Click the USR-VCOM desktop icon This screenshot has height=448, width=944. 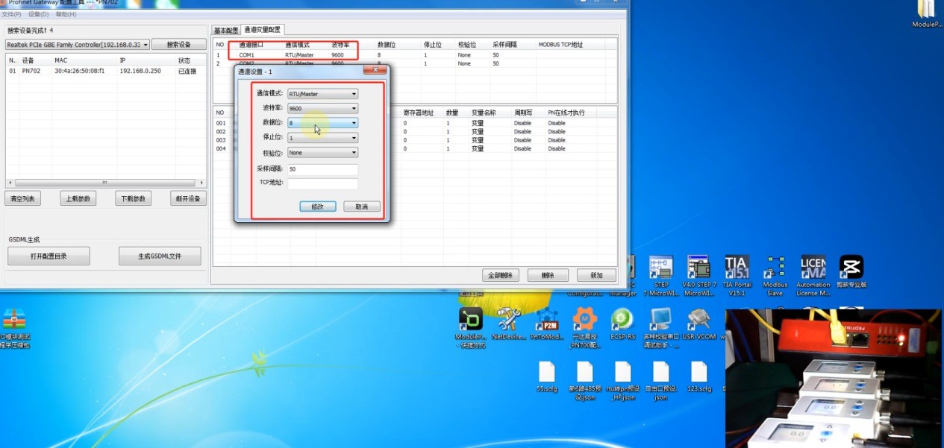tap(698, 321)
